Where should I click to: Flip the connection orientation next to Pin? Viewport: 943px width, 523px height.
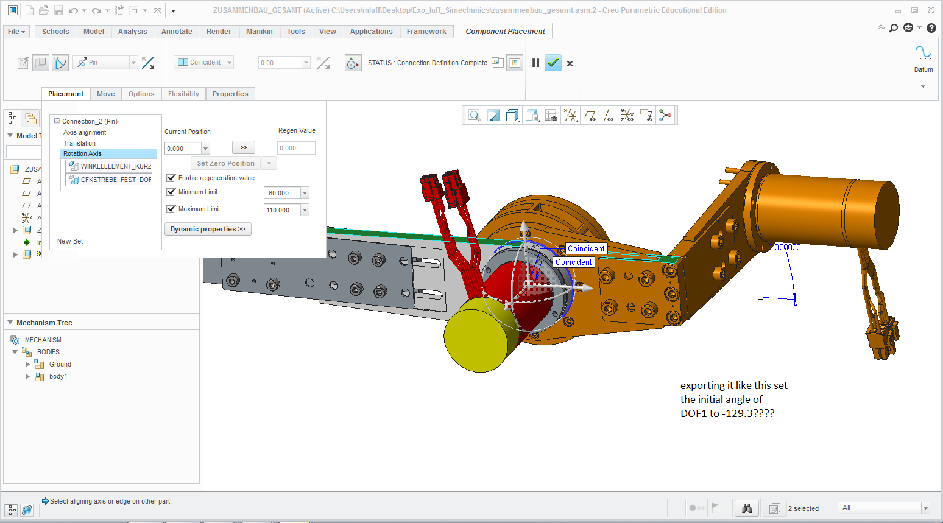148,63
